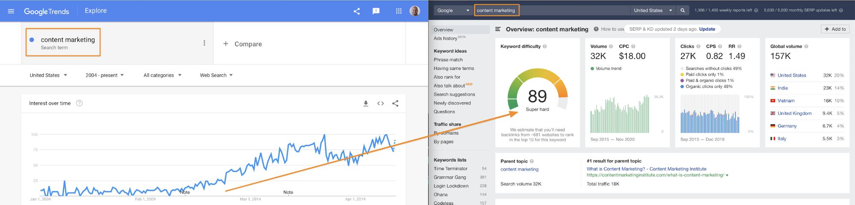
Task: Download the Interest over time chart data
Action: click(x=366, y=104)
